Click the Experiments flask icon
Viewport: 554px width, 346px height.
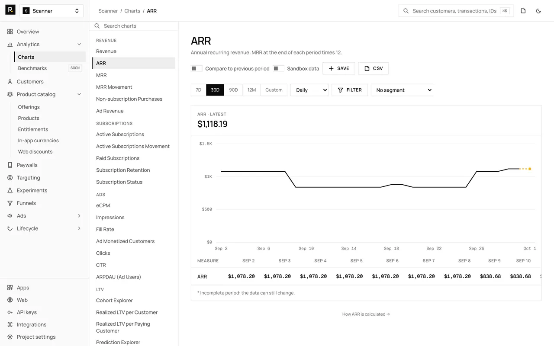pyautogui.click(x=10, y=190)
